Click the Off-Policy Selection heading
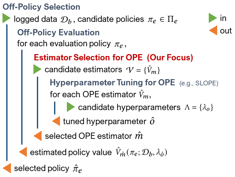This screenshot has width=235, height=177. click(41, 7)
